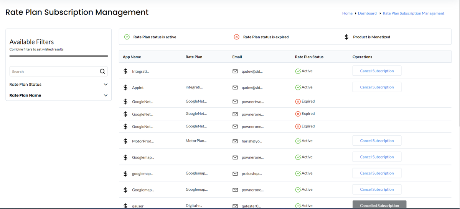This screenshot has width=460, height=209.
Task: Click the green active check in legend
Action: tap(127, 37)
